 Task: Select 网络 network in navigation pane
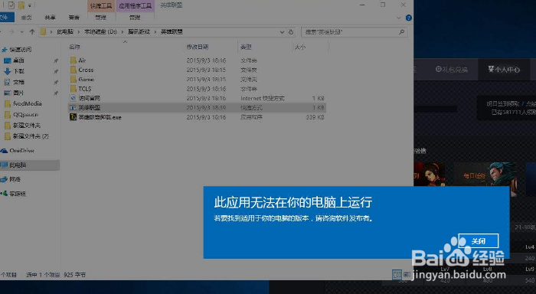(11, 179)
